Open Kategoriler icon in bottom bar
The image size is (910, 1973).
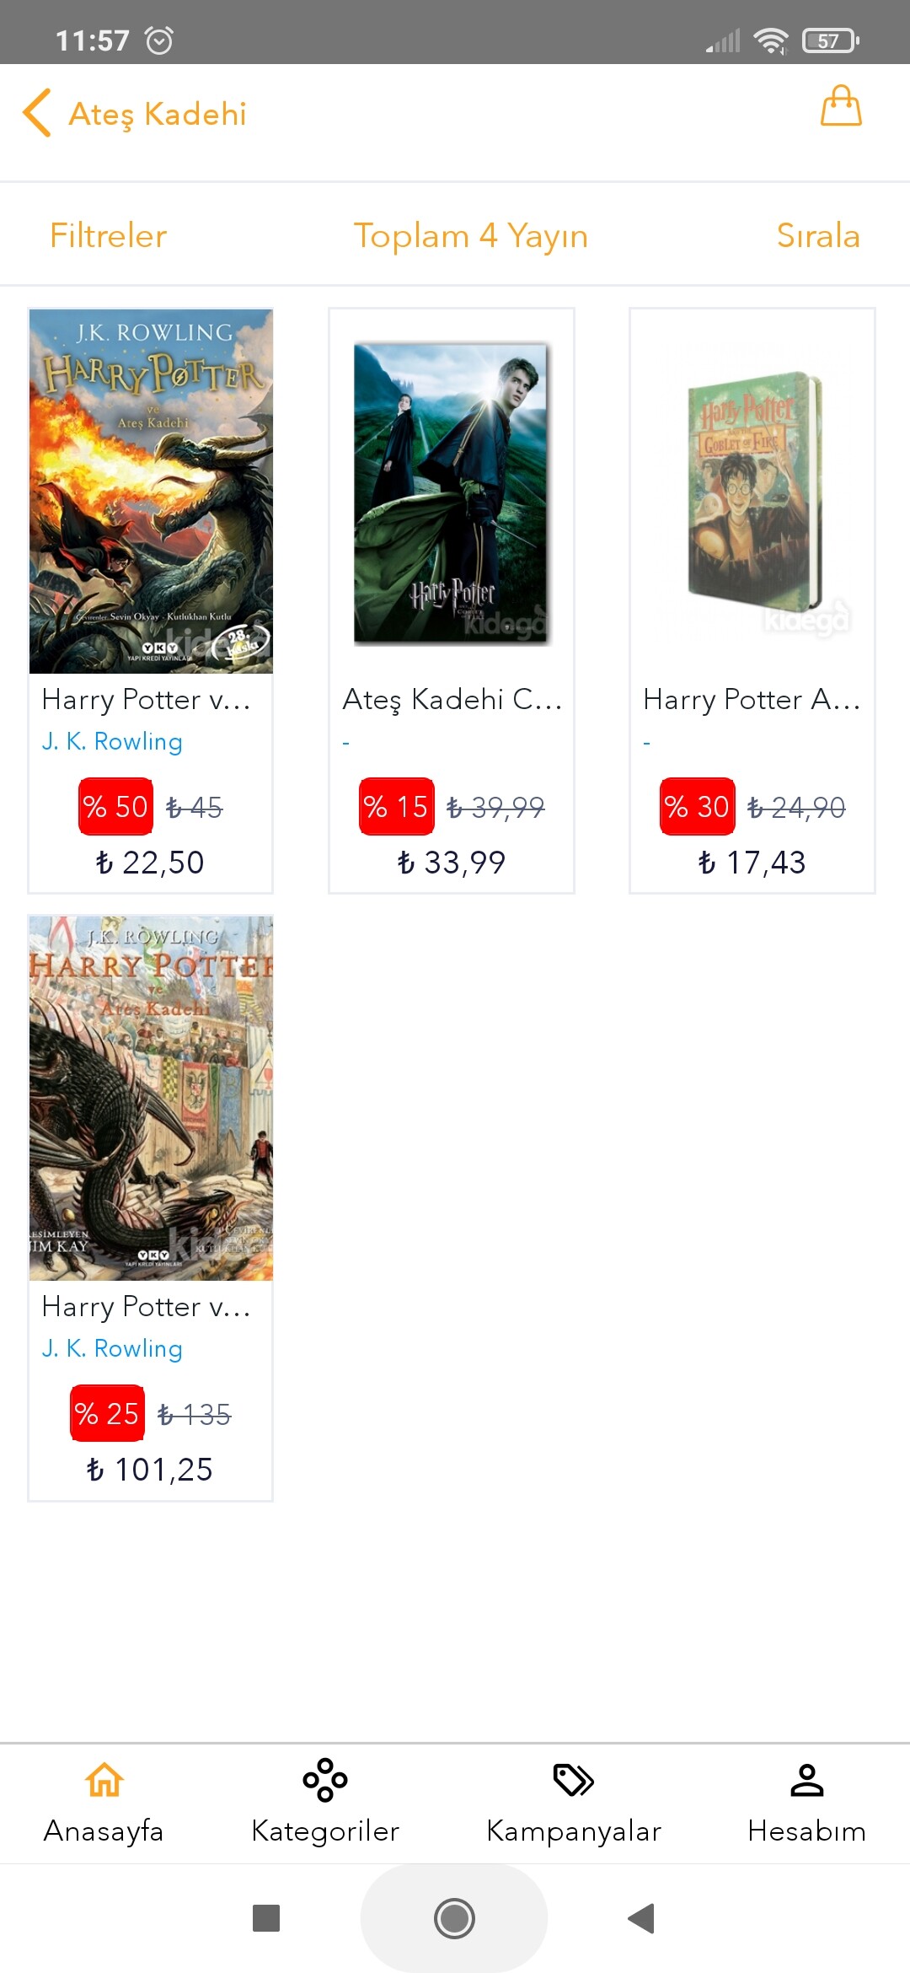coord(325,1780)
